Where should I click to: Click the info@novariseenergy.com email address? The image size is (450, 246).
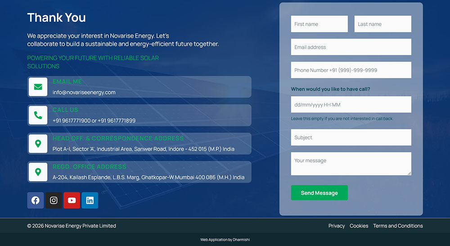coord(84,92)
